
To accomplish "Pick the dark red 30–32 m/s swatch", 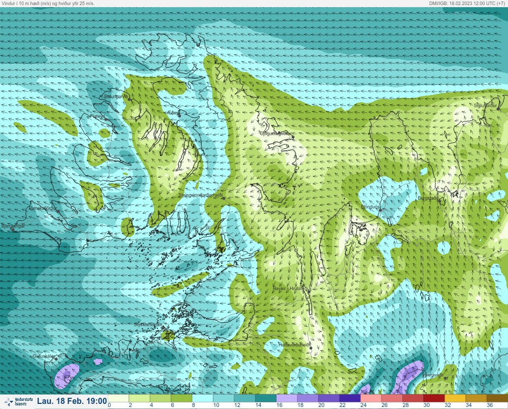I will (x=434, y=398).
